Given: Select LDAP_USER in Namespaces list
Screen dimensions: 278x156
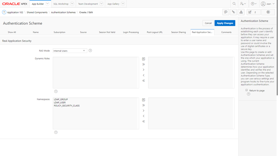Looking at the screenshot, I should pos(60,102).
